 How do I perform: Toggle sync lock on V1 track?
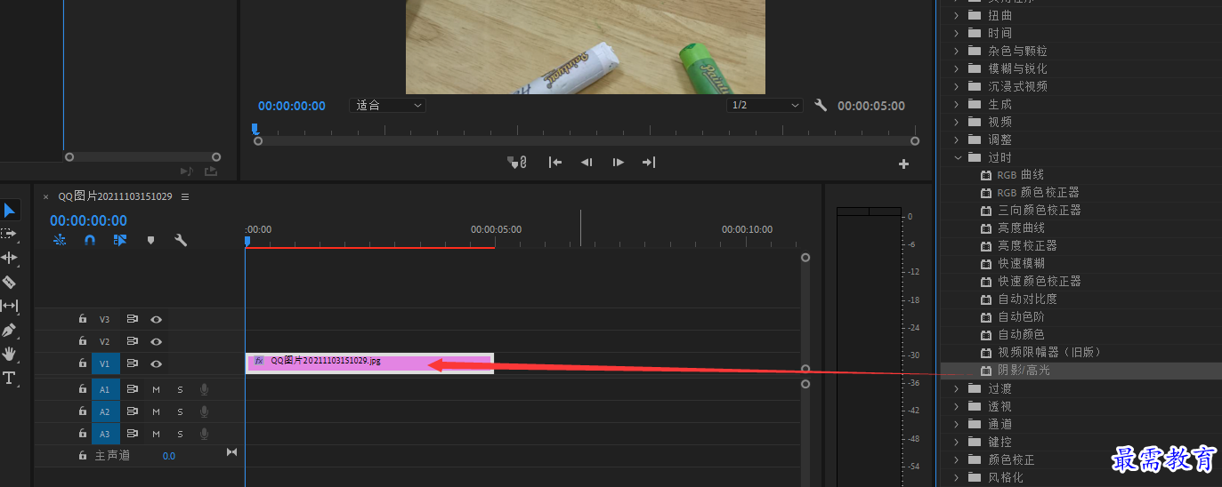click(132, 363)
